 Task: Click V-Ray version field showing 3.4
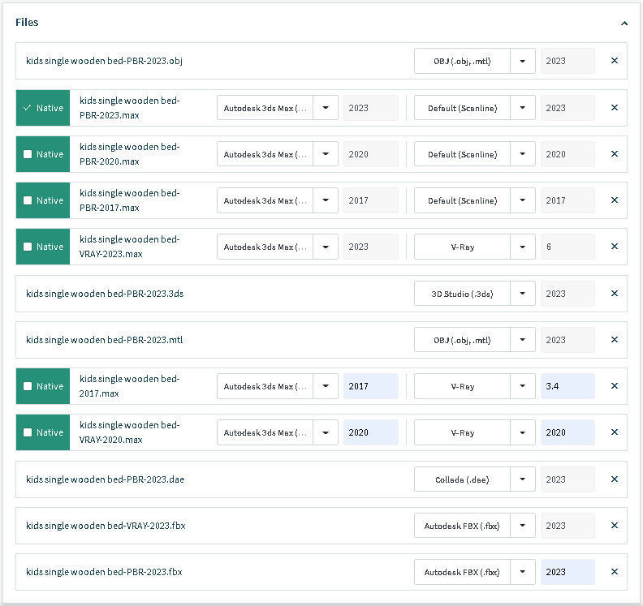coord(567,386)
